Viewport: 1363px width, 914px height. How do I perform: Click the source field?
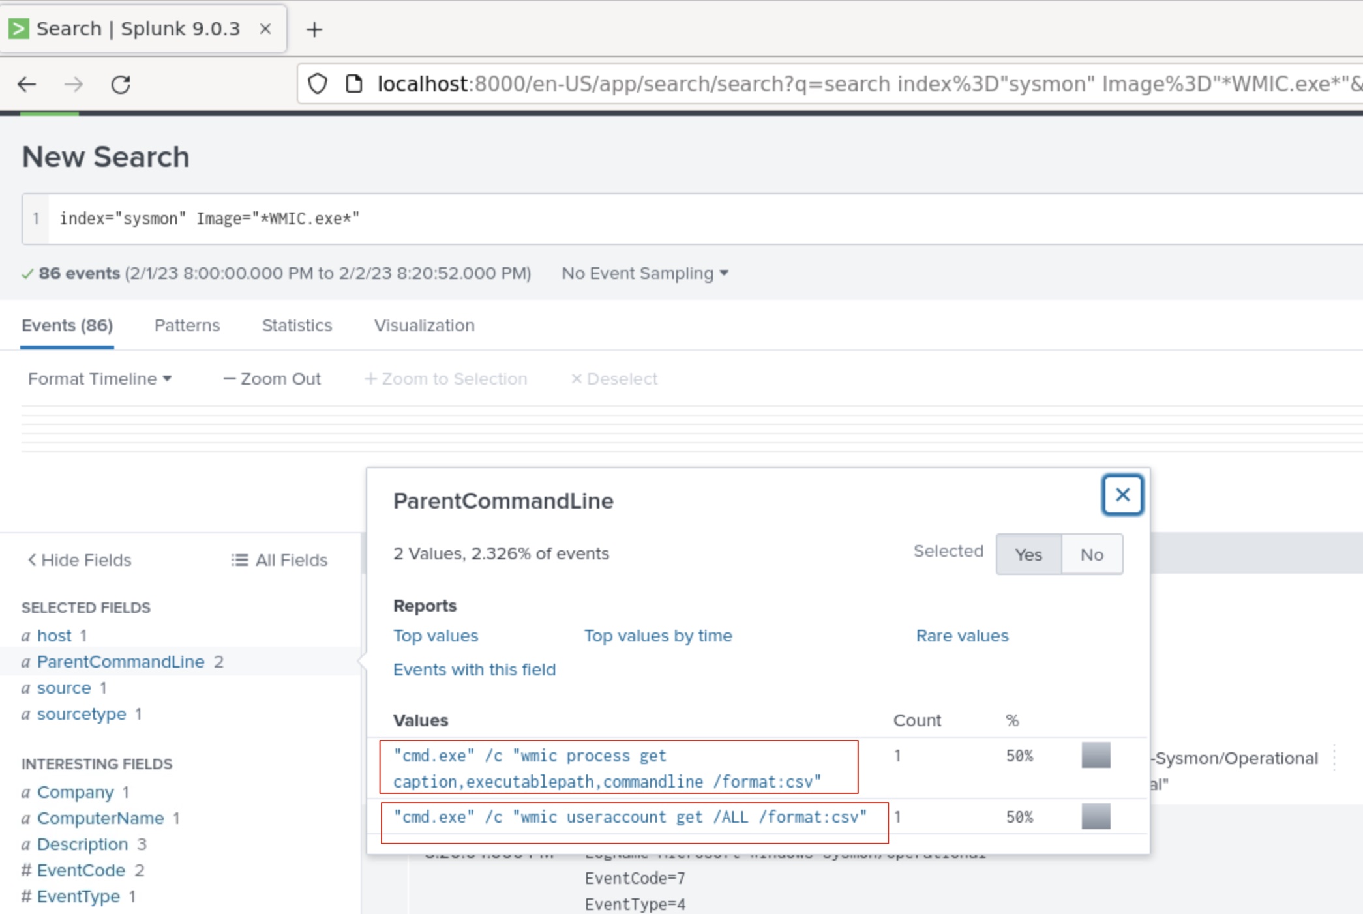(x=64, y=688)
